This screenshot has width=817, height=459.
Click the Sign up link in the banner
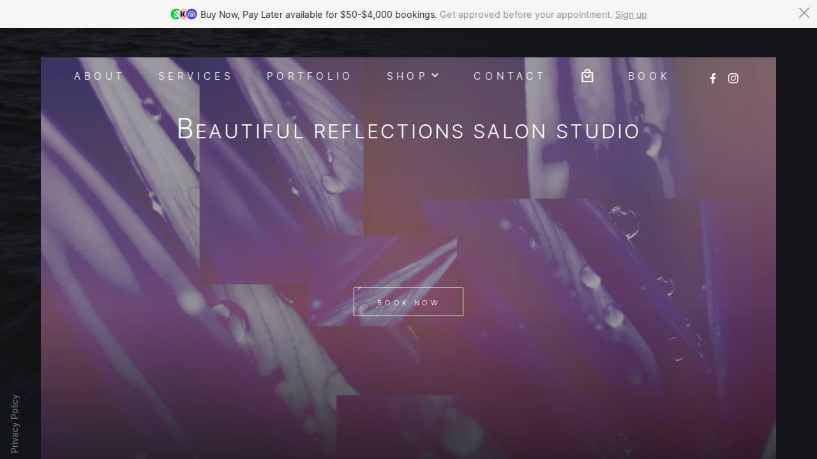pyautogui.click(x=631, y=14)
